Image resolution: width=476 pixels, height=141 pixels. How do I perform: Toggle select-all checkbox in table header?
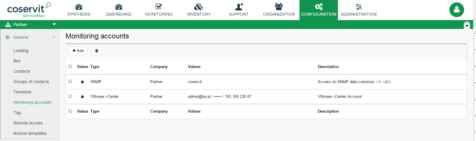pos(70,66)
